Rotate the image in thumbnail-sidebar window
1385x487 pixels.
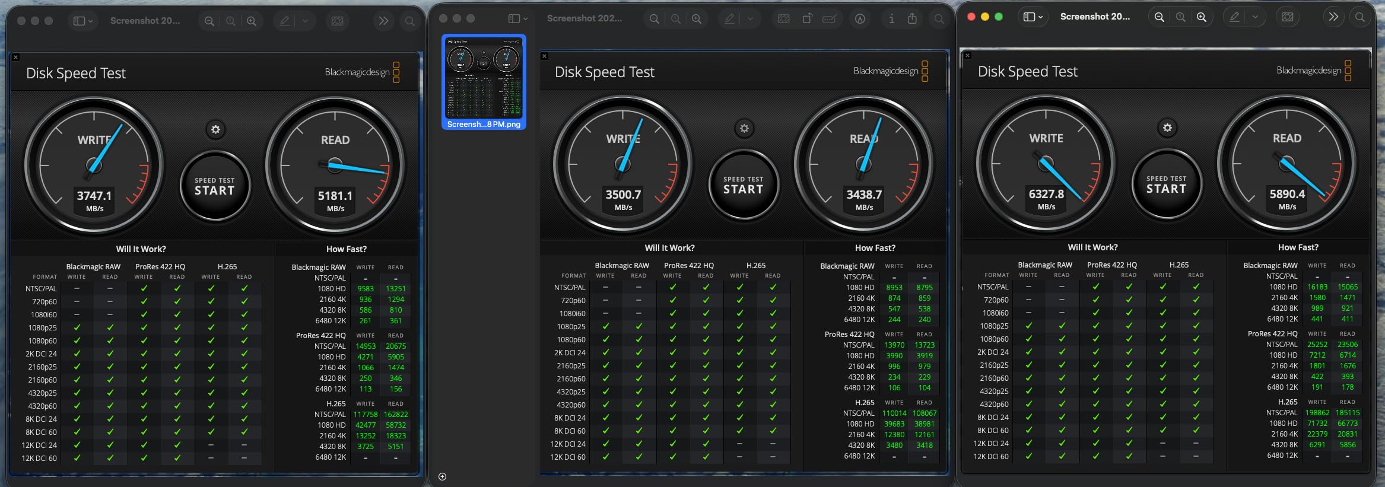807,19
